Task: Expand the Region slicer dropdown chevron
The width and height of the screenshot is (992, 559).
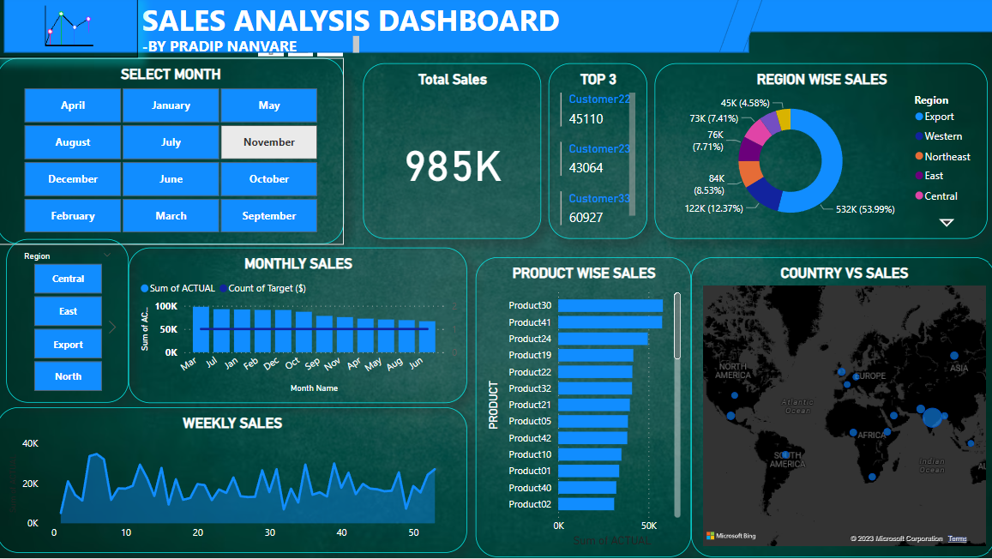Action: [x=107, y=255]
